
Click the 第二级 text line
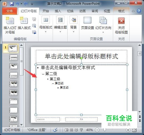pyautogui.click(x=51, y=74)
